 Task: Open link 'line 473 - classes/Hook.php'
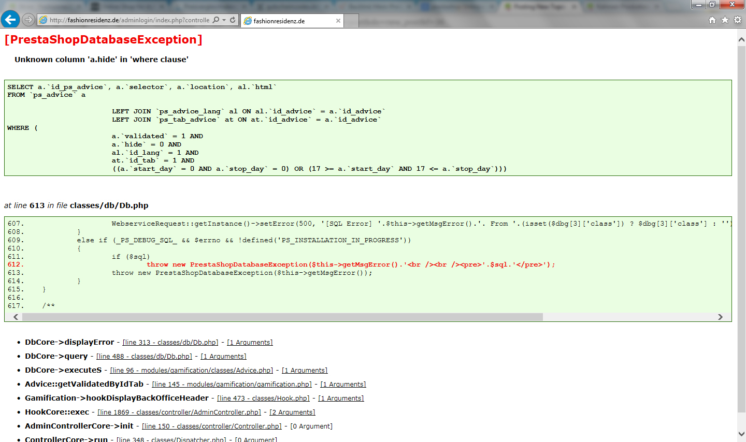tap(263, 399)
